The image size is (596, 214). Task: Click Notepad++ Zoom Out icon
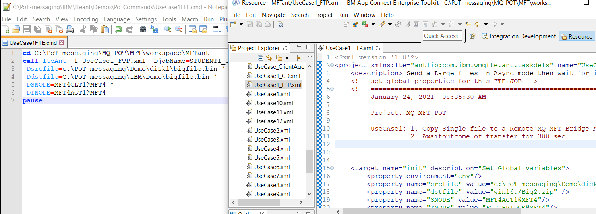point(178,29)
